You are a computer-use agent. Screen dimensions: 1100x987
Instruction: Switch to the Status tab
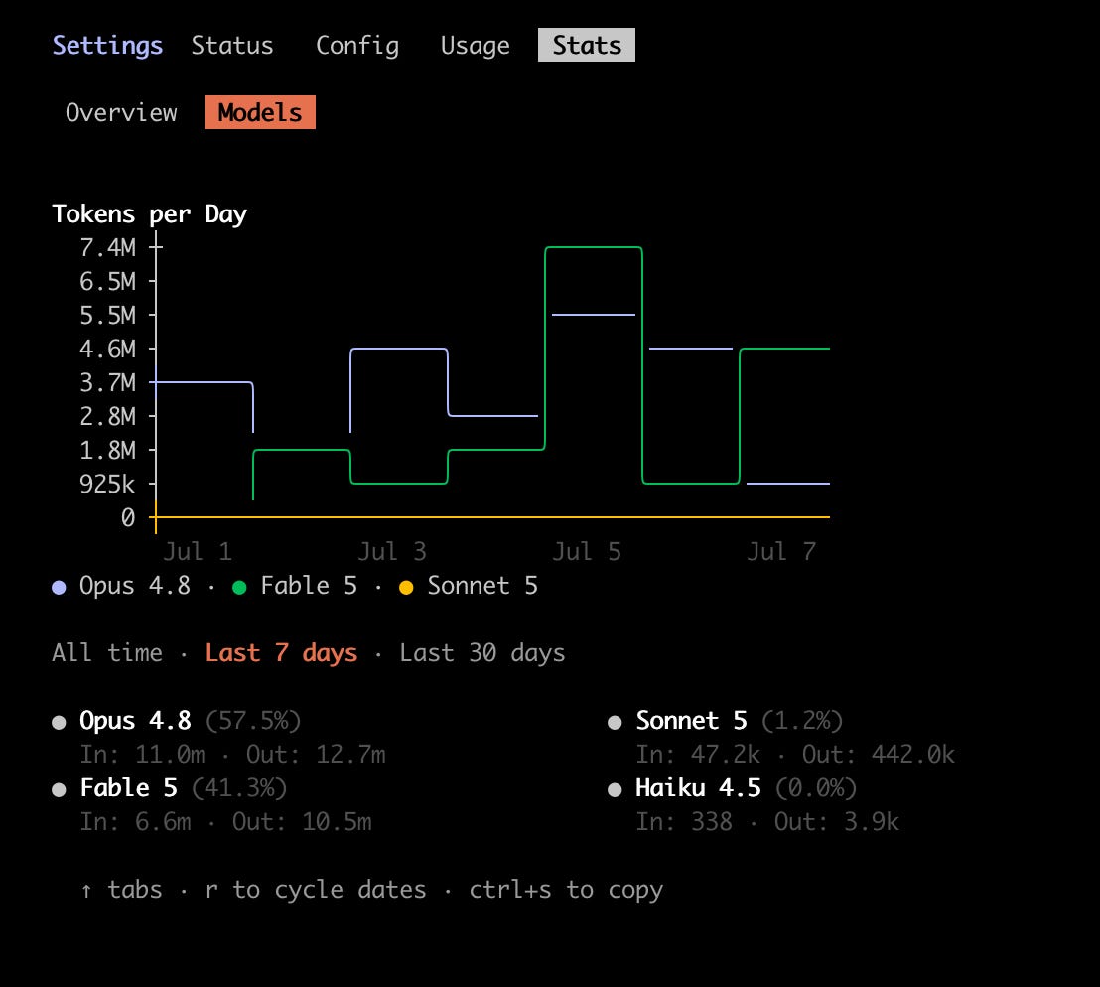[232, 45]
